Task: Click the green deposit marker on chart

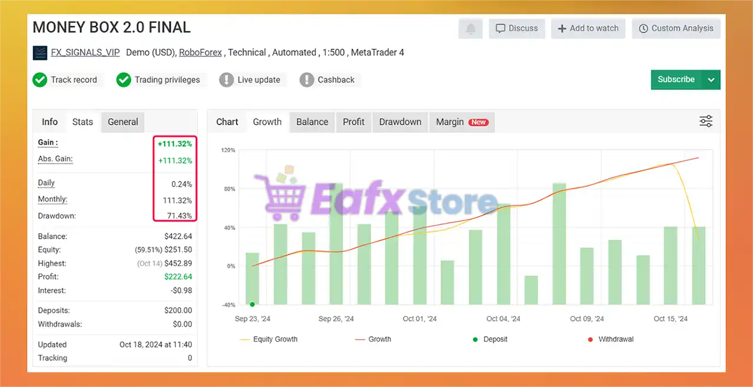Action: [252, 304]
